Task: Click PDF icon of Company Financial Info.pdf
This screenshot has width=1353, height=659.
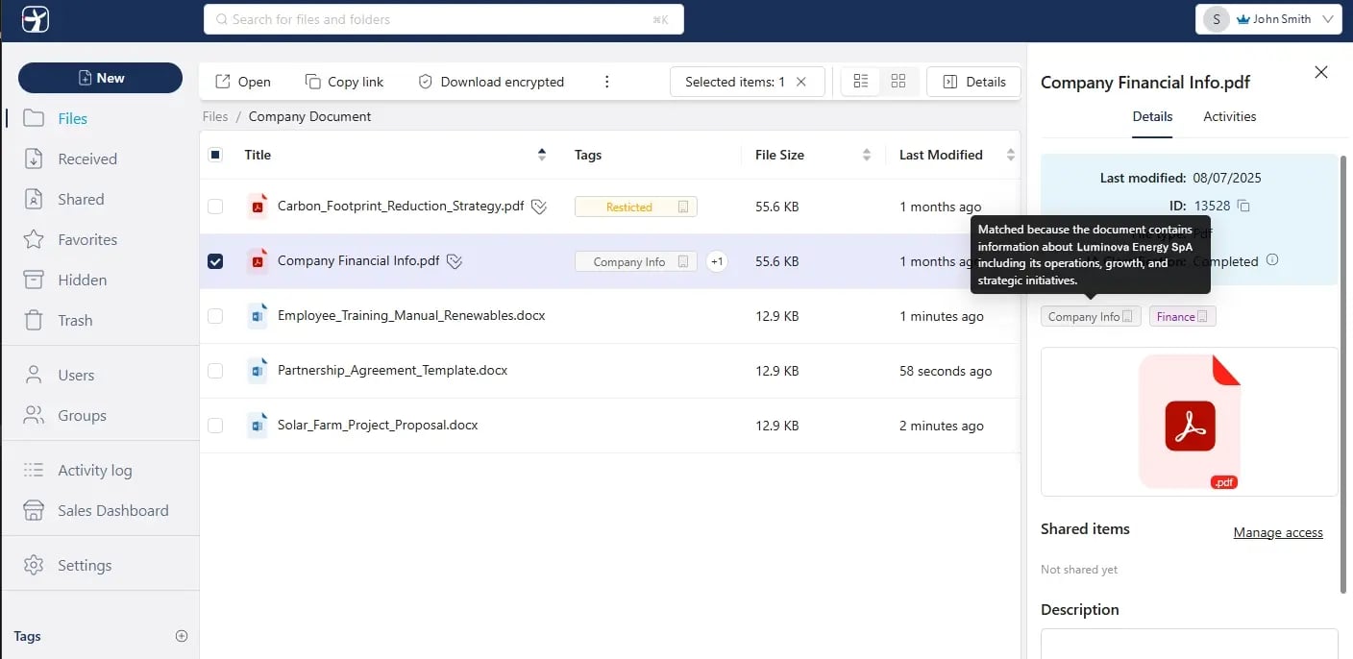Action: click(x=258, y=260)
